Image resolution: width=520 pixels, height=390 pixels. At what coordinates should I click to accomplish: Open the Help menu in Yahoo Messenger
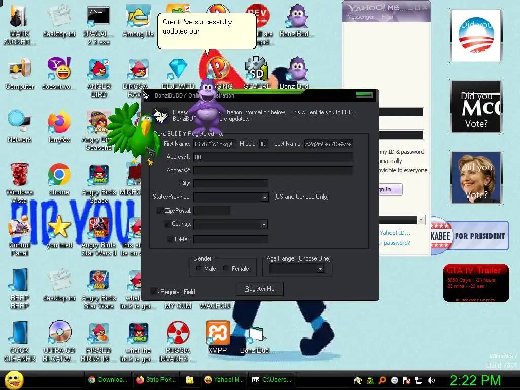387,17
